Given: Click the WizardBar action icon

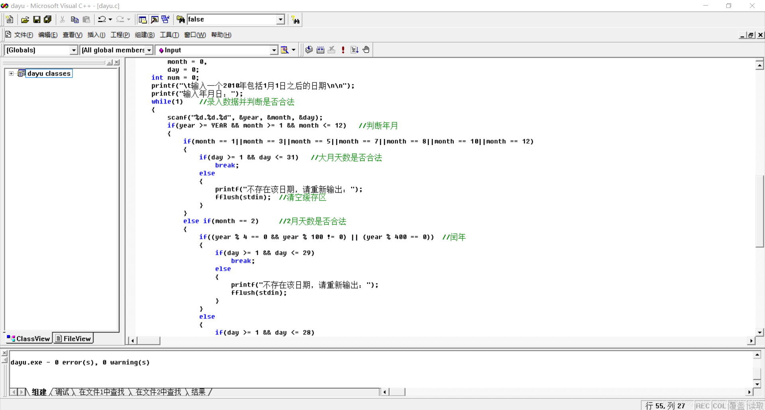Looking at the screenshot, I should [x=284, y=50].
